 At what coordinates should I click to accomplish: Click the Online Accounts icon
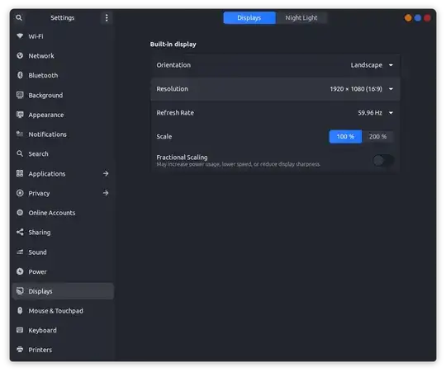pyautogui.click(x=20, y=213)
